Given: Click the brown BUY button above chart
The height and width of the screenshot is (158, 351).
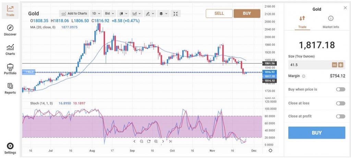Looking at the screenshot, I should click(247, 13).
